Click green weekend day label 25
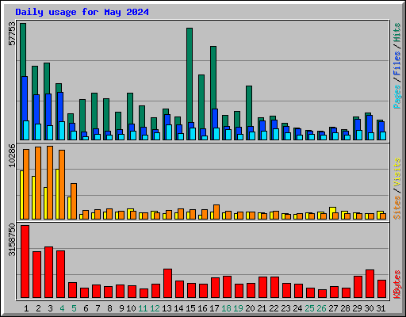Viewport: 406px width, 317px height. coord(309,308)
